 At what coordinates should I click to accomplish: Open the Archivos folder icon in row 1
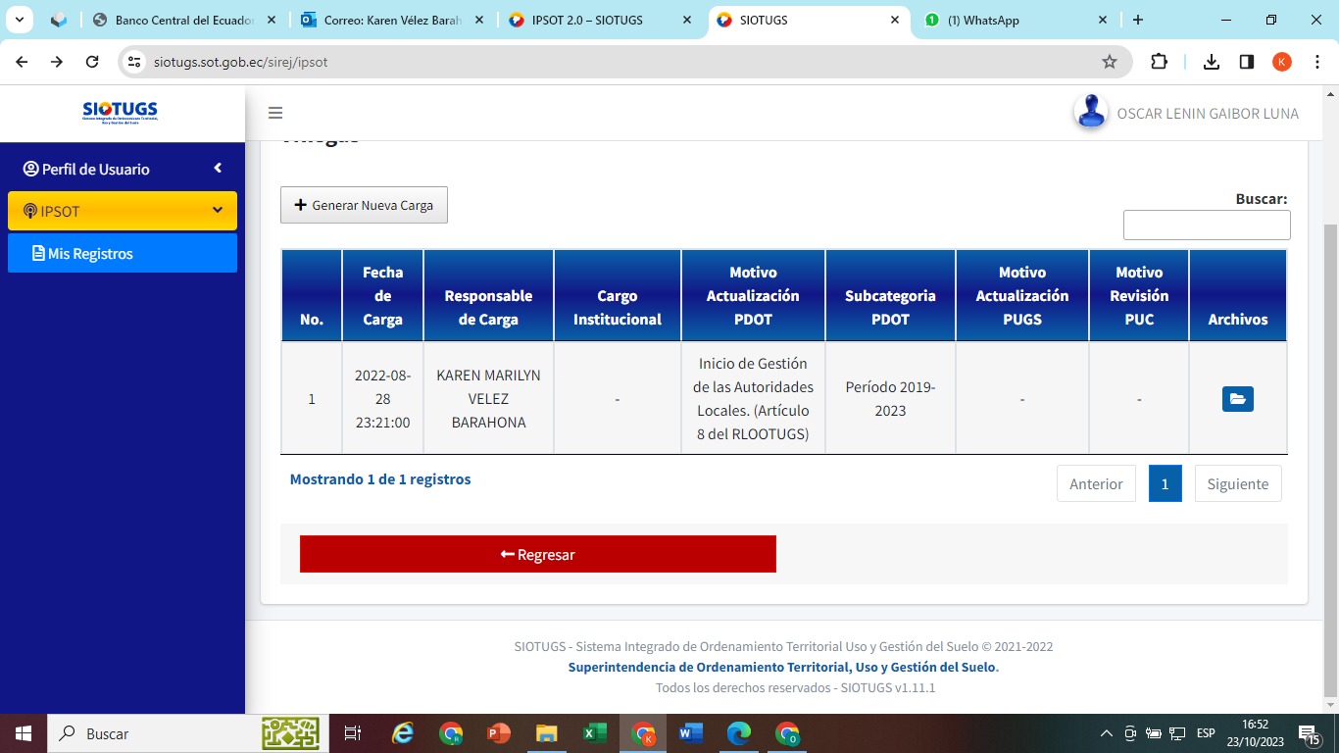tap(1237, 399)
